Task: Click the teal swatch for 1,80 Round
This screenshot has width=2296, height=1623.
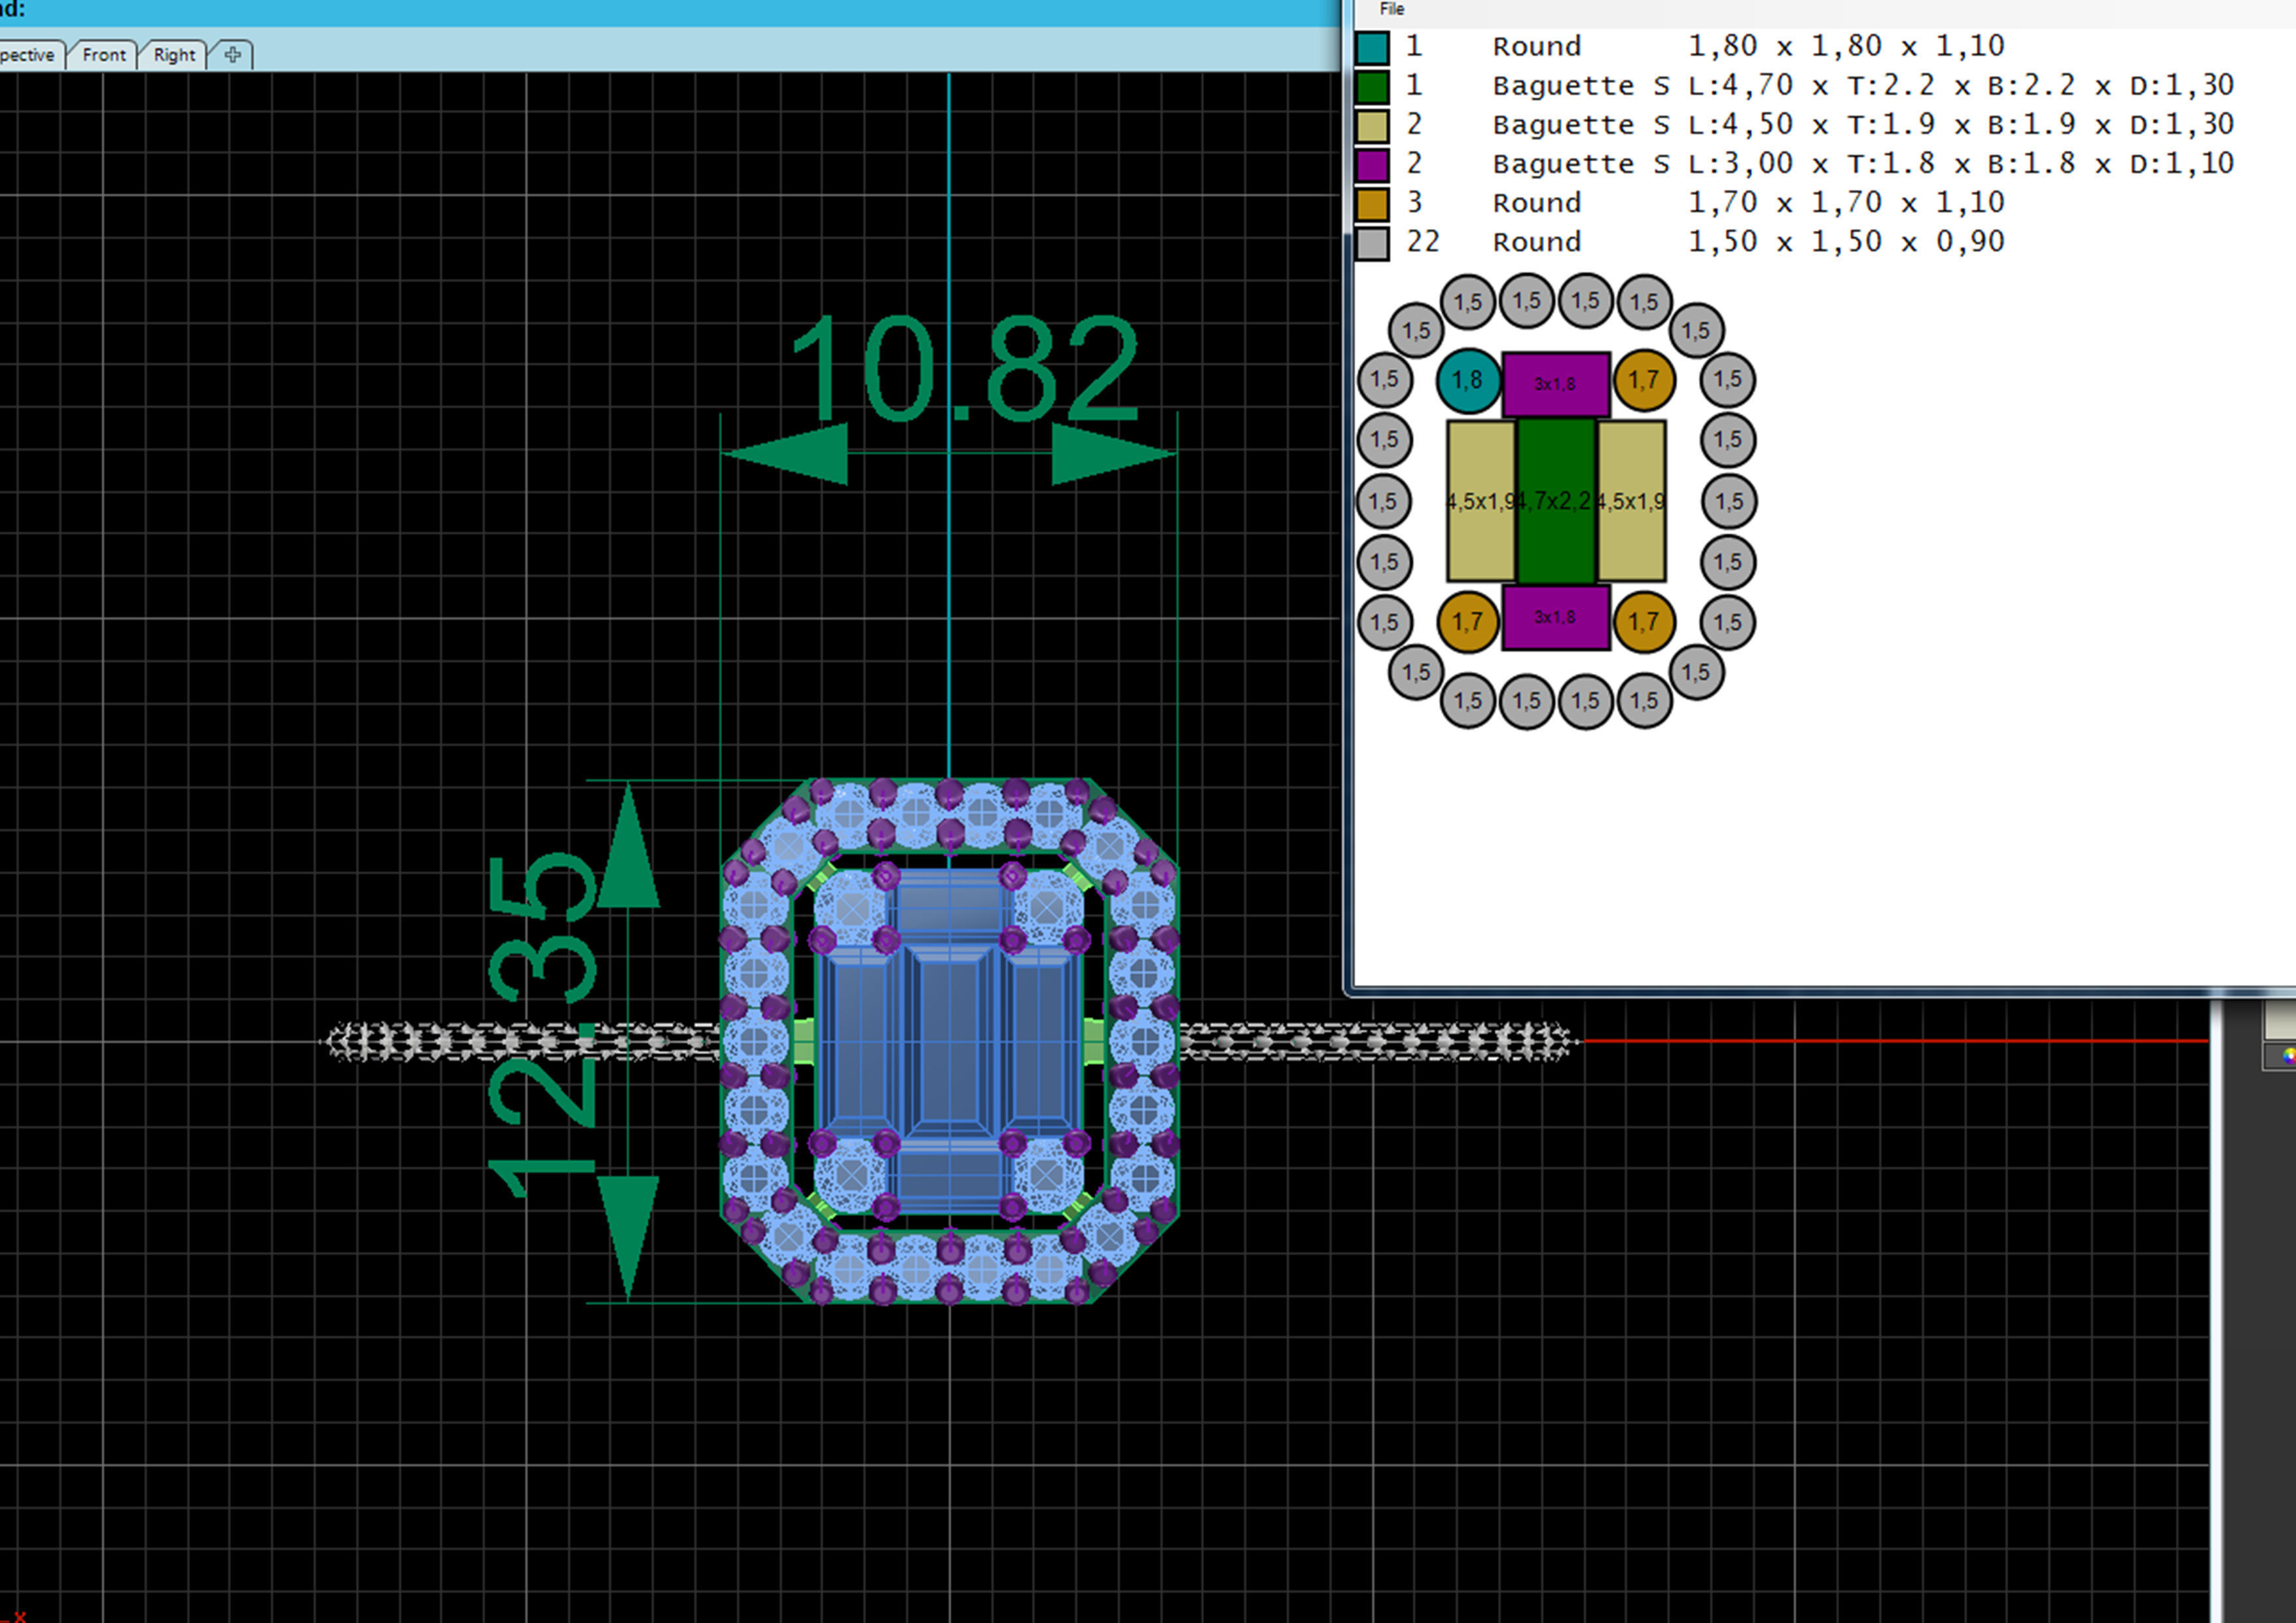Action: click(1372, 47)
